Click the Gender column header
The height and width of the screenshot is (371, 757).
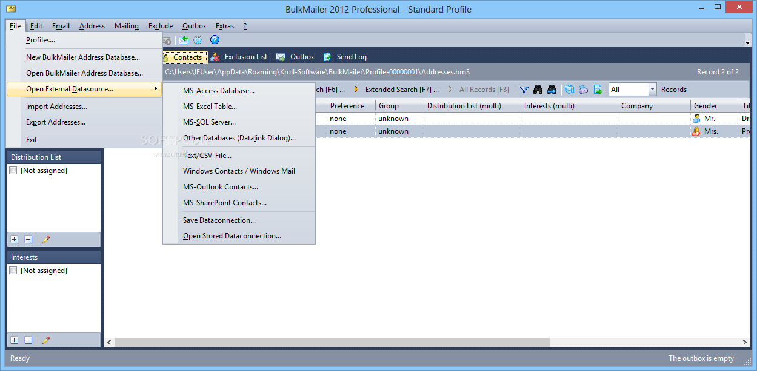click(715, 106)
